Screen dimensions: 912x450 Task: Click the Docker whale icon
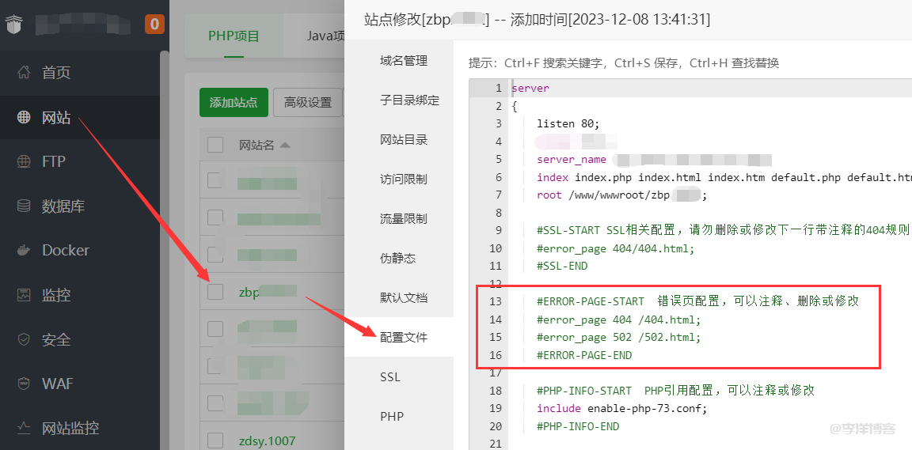[25, 250]
